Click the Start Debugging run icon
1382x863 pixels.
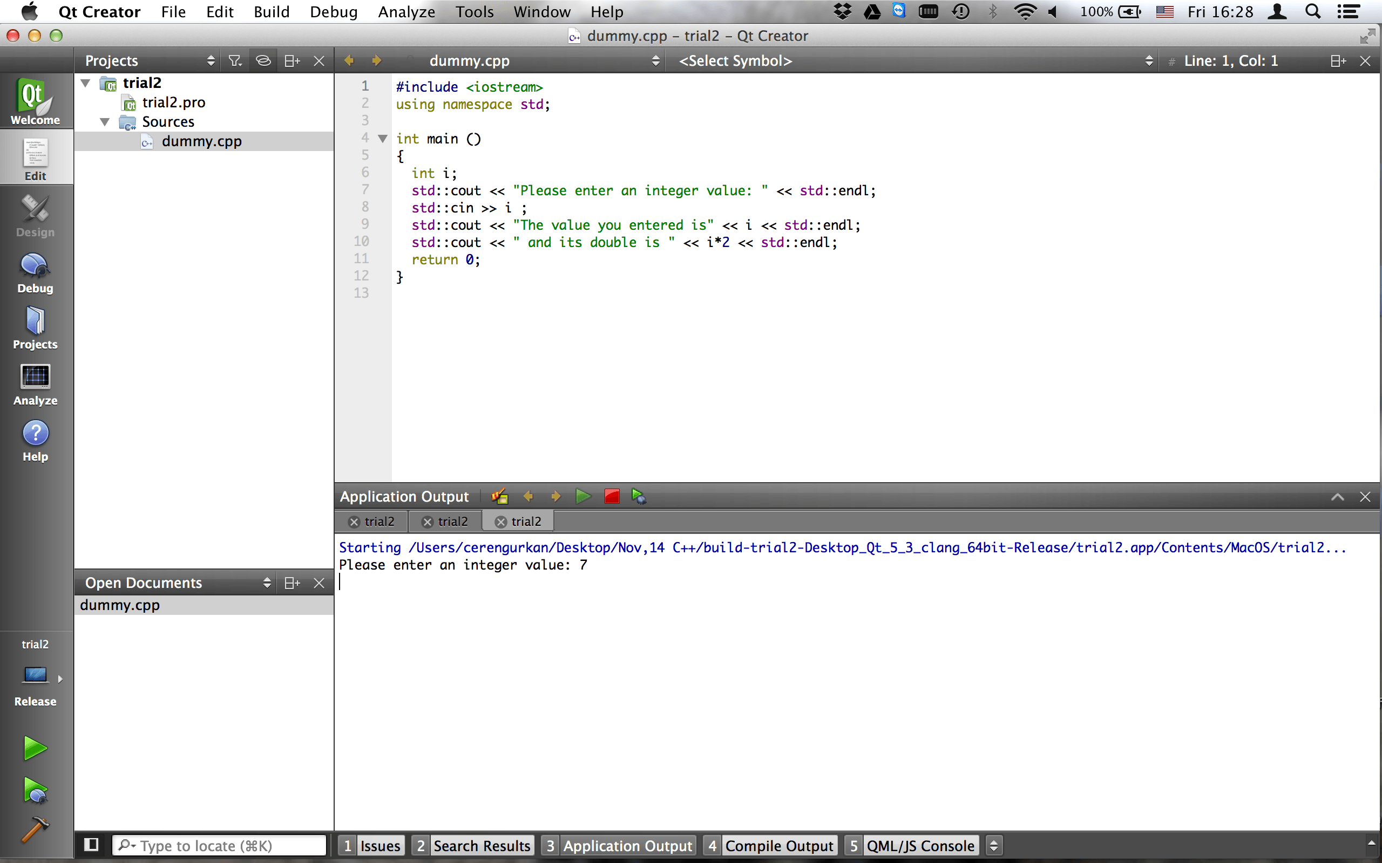point(35,791)
